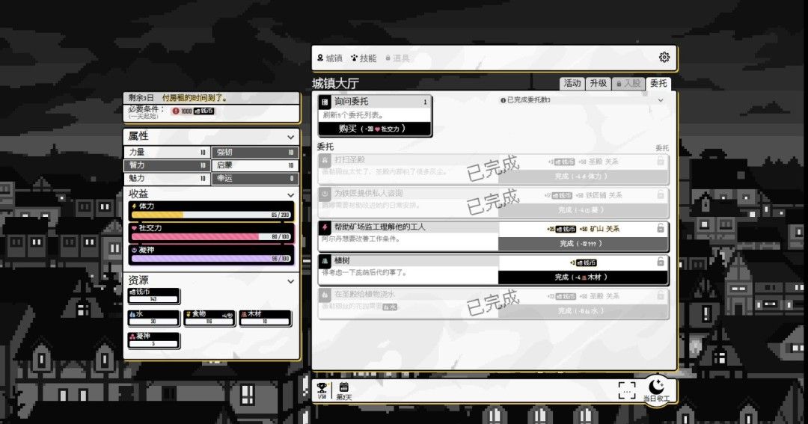
Task: Select the locked 入股 tab
Action: click(628, 84)
